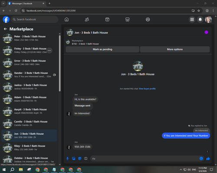Click the Mark as pending button
This screenshot has height=173, width=217.
[102, 49]
